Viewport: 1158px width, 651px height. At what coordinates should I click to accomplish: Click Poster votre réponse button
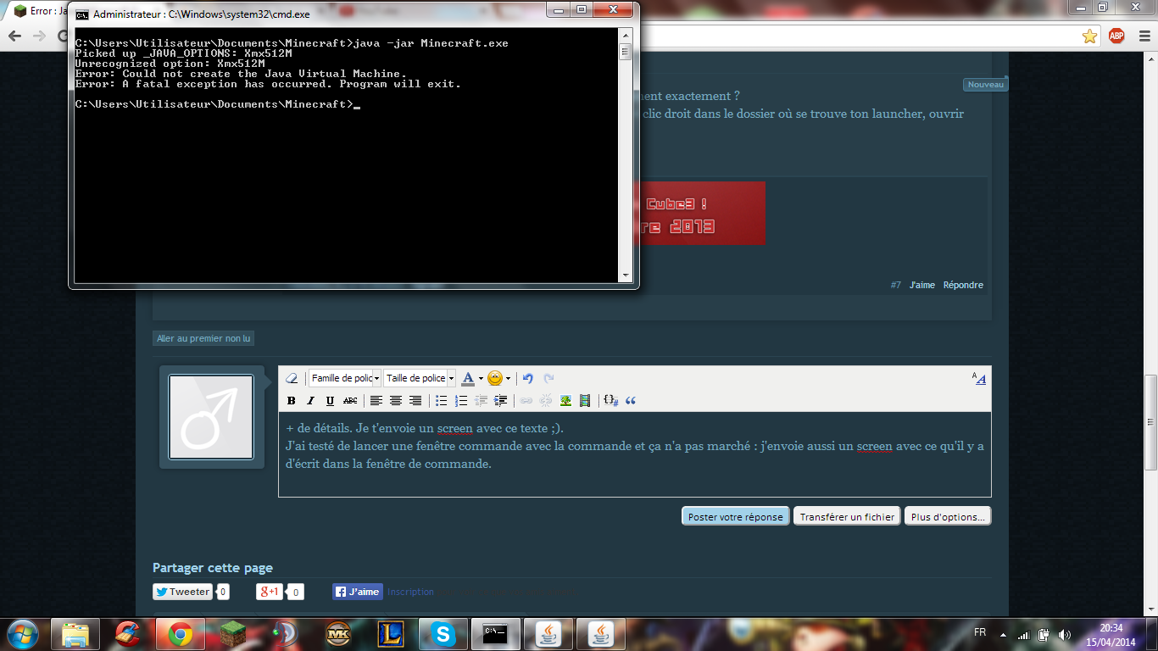point(736,516)
